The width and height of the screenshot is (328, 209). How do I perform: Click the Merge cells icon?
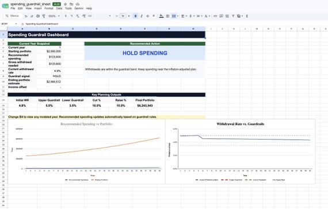tap(174, 16)
